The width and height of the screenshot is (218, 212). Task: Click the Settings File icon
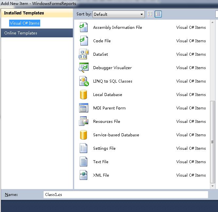pyautogui.click(x=83, y=148)
